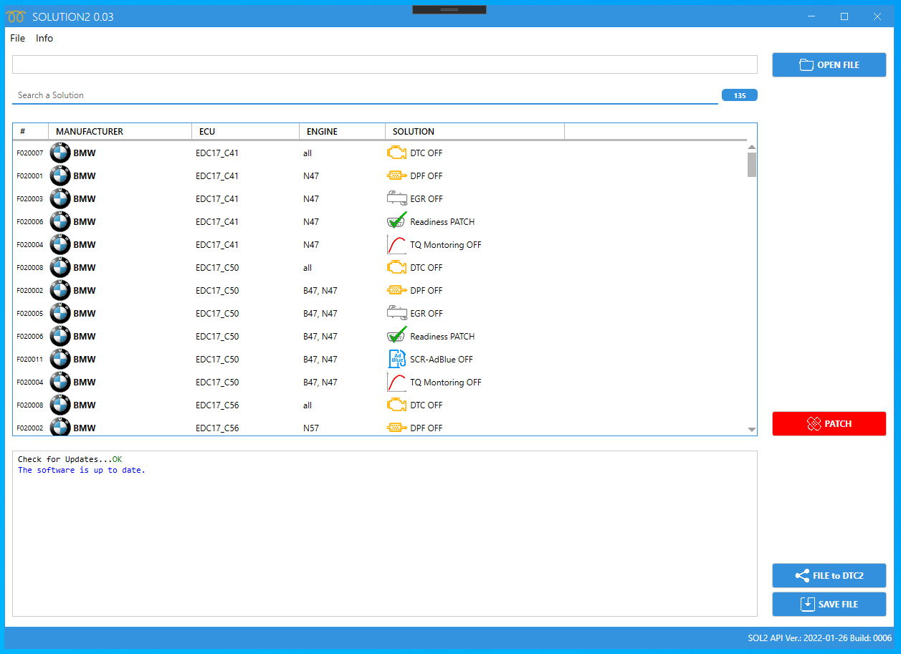Click the # column header
The width and height of the screenshot is (901, 654).
[x=30, y=131]
